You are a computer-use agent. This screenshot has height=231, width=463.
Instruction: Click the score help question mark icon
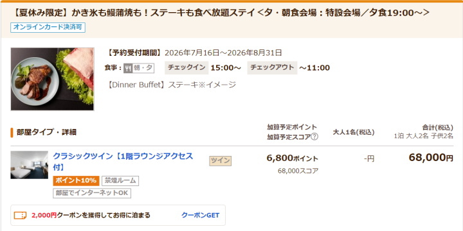click(x=314, y=137)
